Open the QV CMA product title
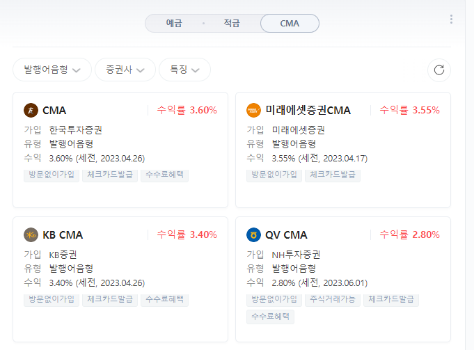The image size is (474, 350). 286,235
